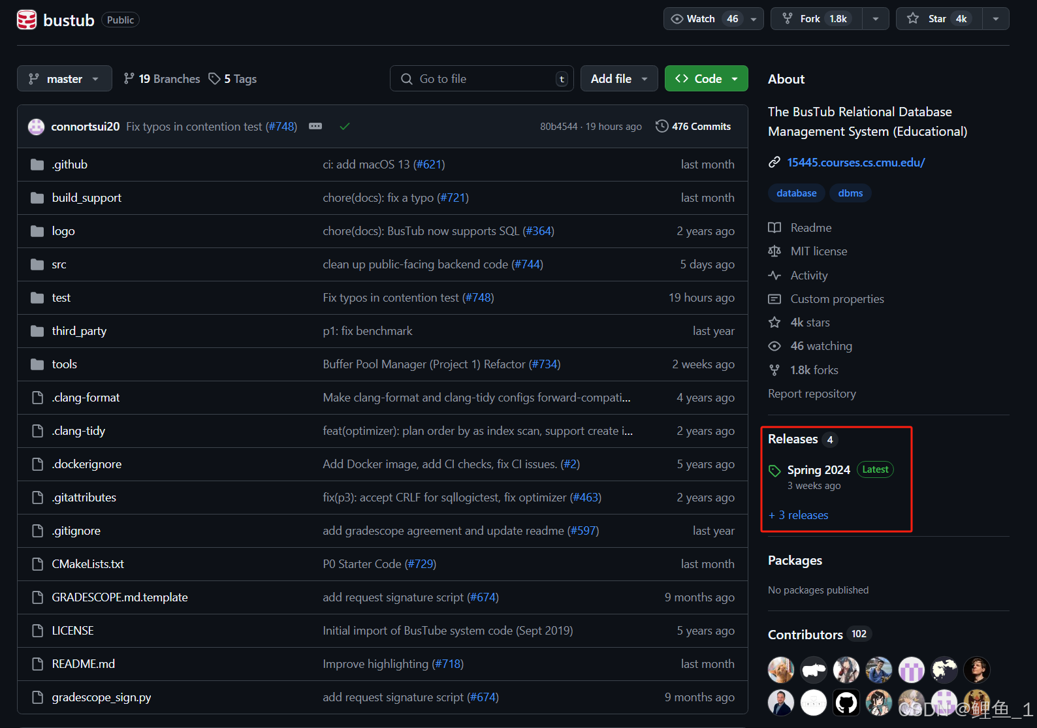Show the + 3 releases link
This screenshot has height=728, width=1037.
point(799,515)
